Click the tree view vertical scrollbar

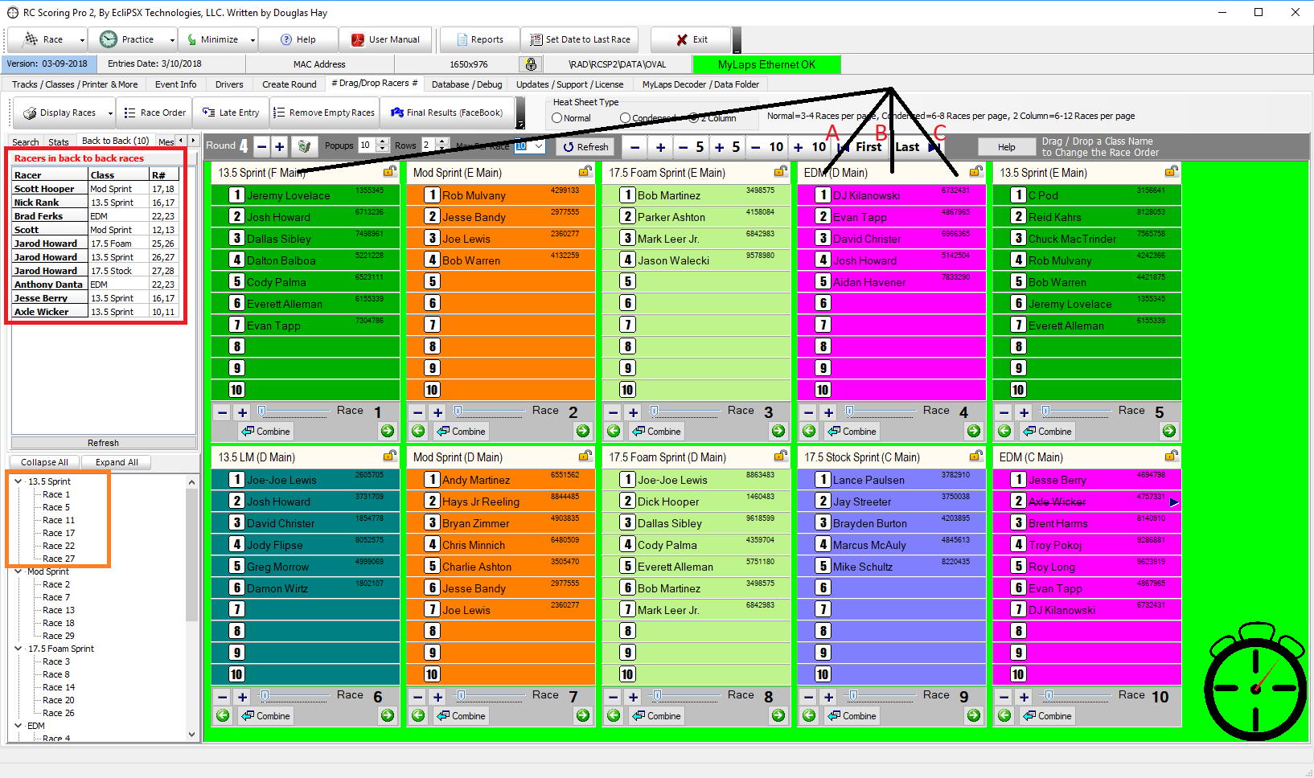tap(191, 608)
